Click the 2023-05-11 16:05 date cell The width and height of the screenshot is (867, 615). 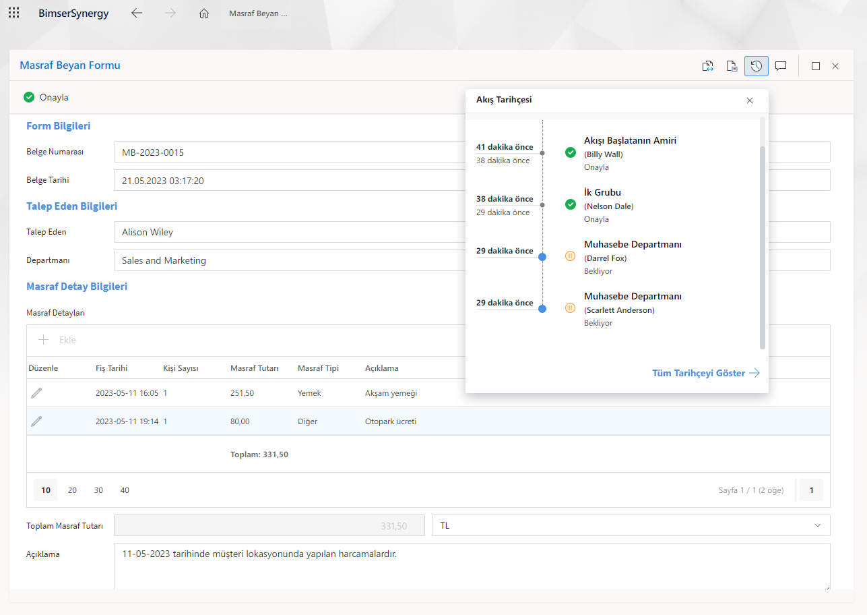click(127, 393)
